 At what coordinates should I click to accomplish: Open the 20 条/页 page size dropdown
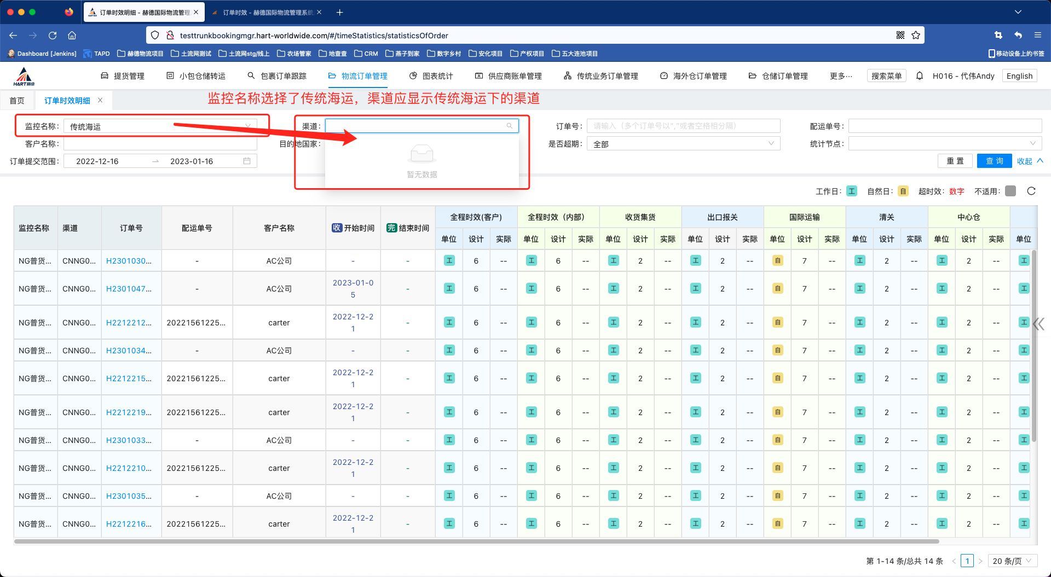1012,561
